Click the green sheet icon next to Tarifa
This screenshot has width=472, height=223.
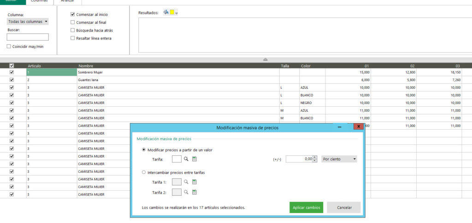point(195,159)
